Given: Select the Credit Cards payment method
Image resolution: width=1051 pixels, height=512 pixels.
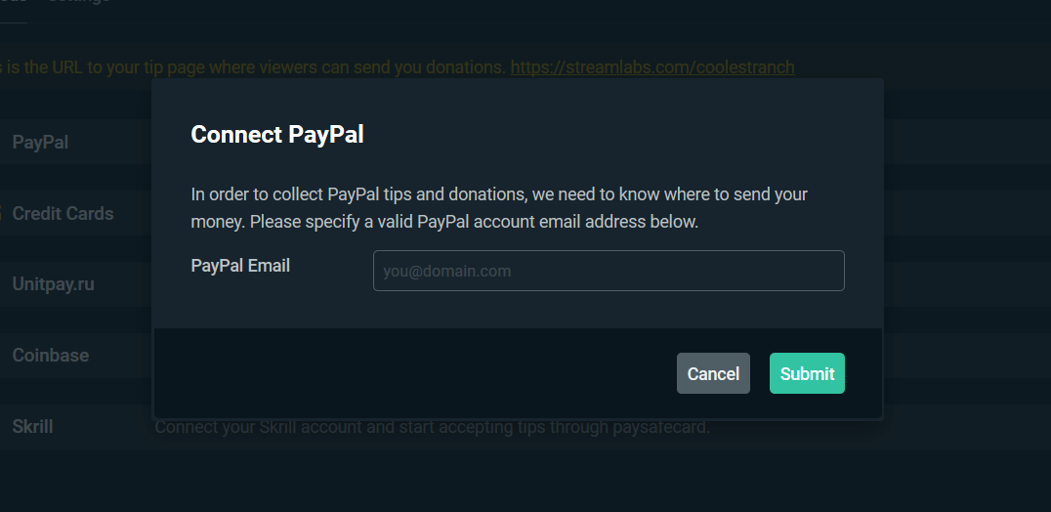Looking at the screenshot, I should 63,214.
